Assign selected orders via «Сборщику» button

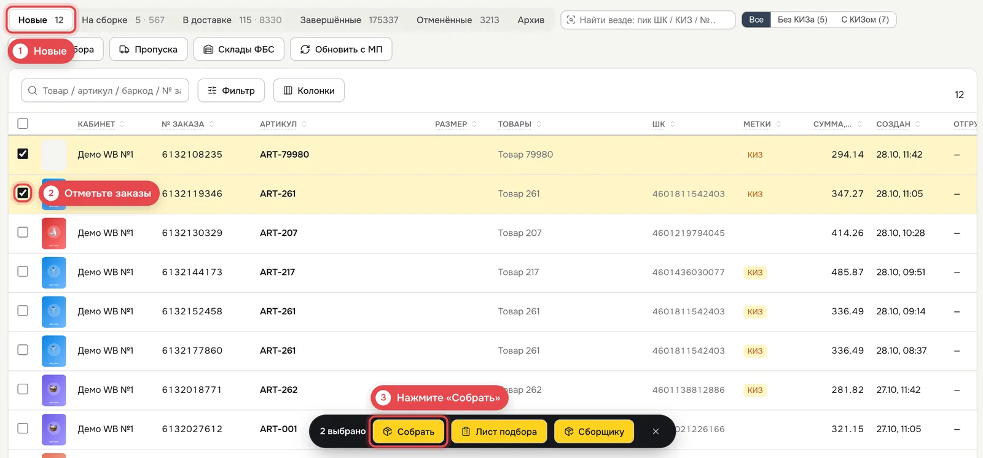594,432
